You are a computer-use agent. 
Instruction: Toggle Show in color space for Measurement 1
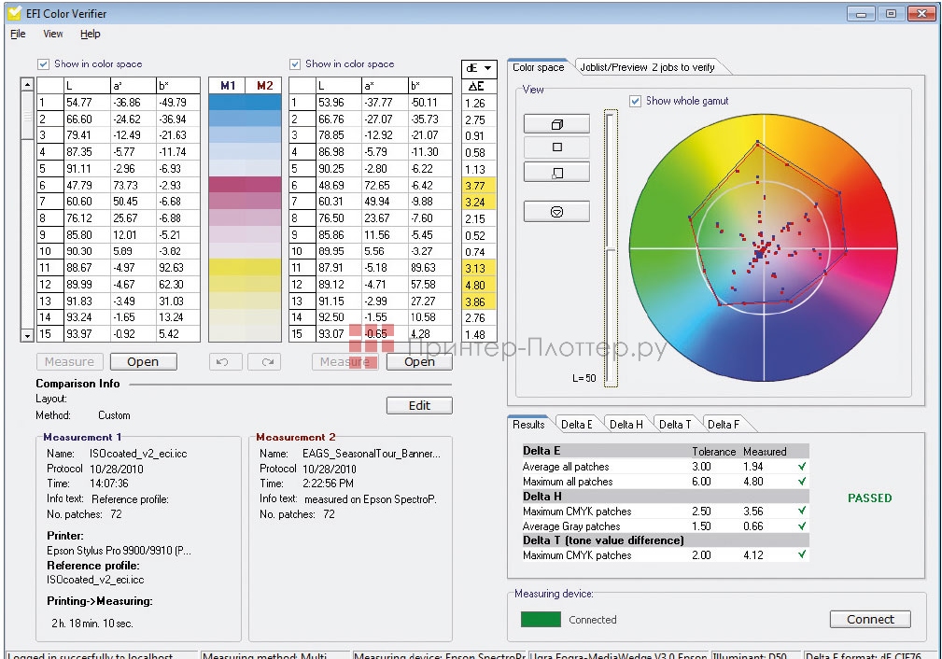43,63
